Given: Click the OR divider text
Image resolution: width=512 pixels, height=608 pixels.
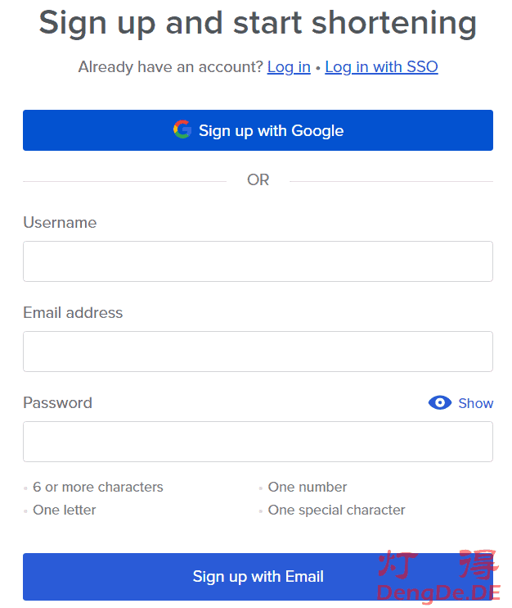Looking at the screenshot, I should click(258, 180).
